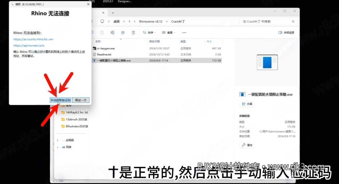
Task: Expand the chevron after Rhinoceros-v8.12 breadcrumb
Action: 167,21
